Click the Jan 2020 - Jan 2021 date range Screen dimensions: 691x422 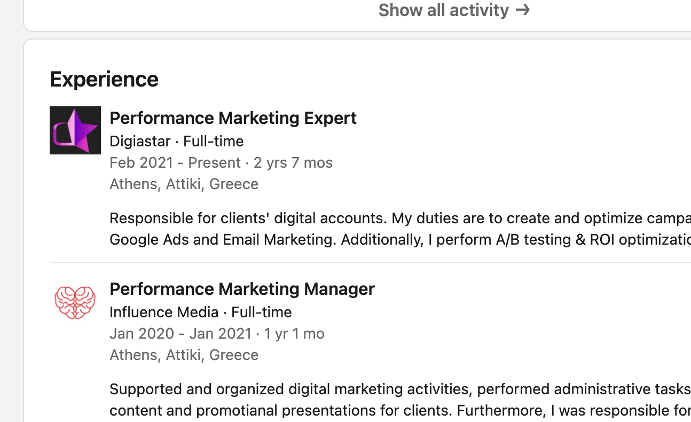point(180,333)
